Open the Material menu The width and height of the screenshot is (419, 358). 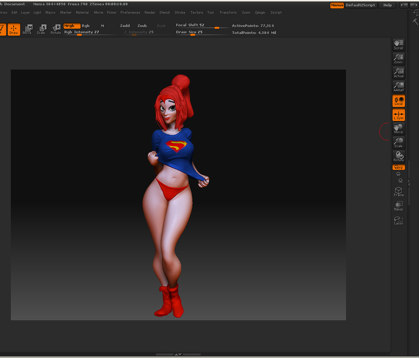pyautogui.click(x=82, y=13)
